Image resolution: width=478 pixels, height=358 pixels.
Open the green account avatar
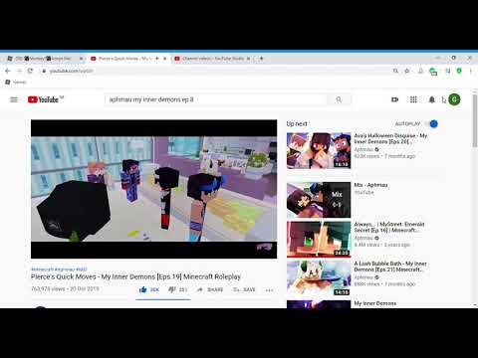[x=454, y=99]
